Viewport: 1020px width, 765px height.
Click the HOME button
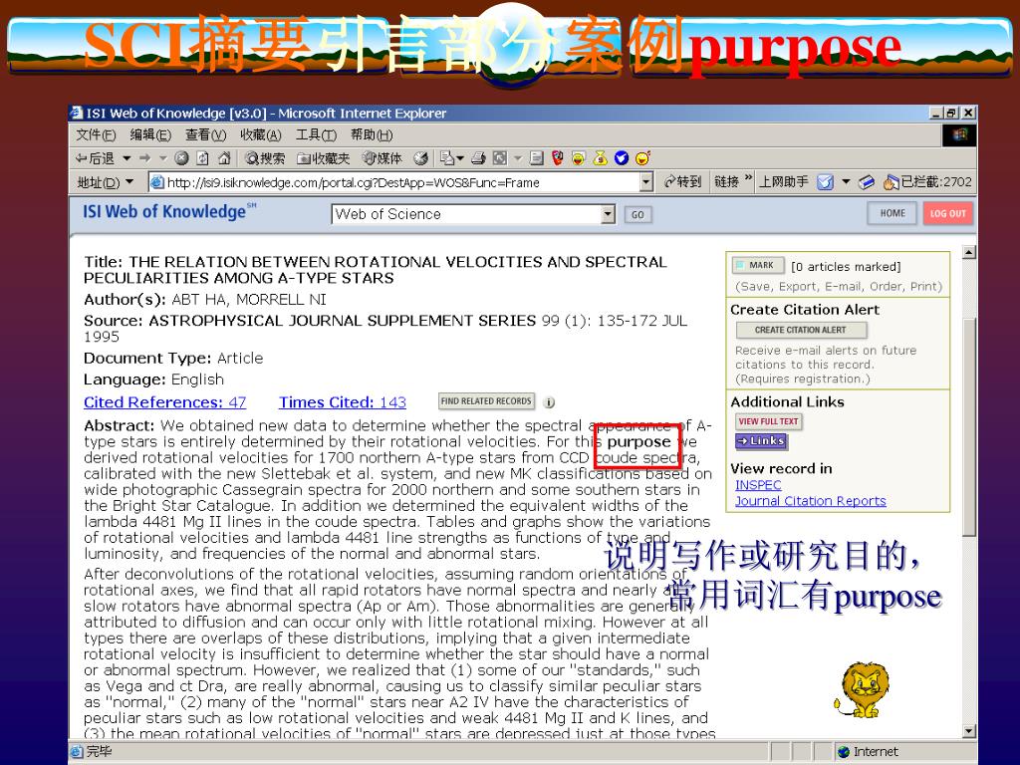tap(892, 213)
